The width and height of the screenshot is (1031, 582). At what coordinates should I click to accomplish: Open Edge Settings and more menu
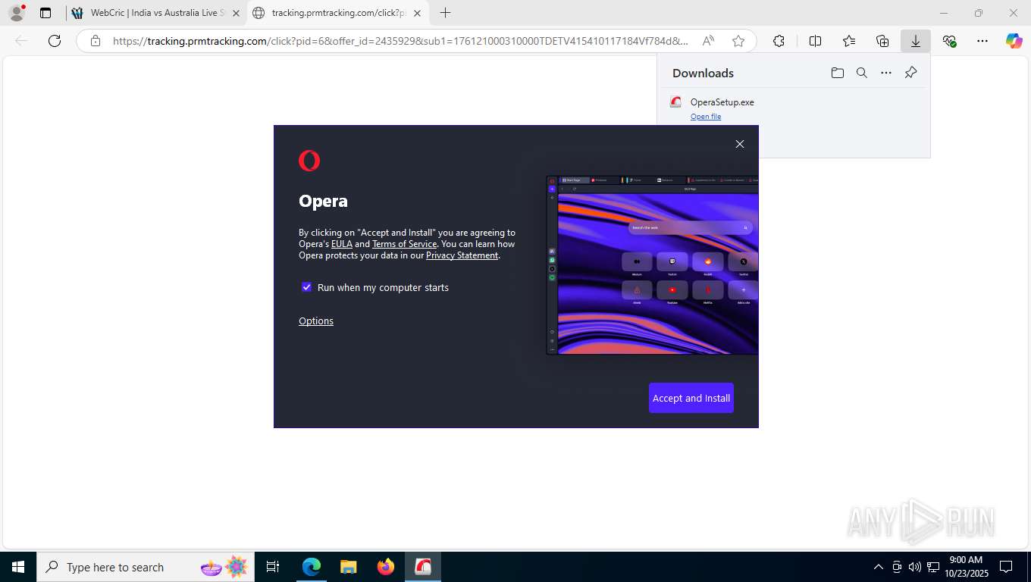pyautogui.click(x=982, y=41)
